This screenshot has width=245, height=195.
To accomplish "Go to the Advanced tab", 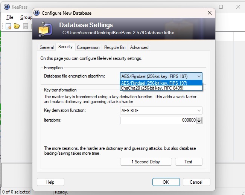I will [x=139, y=47].
